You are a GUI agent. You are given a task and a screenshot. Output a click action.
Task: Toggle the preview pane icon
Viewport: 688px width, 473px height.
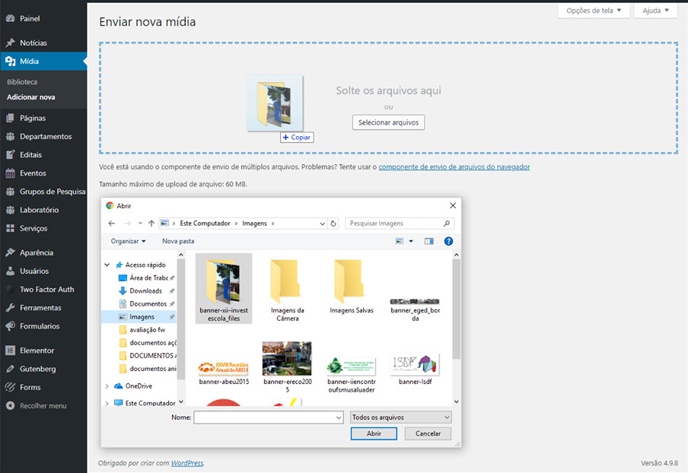pyautogui.click(x=428, y=241)
